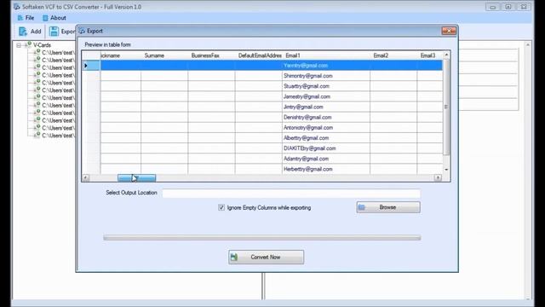This screenshot has height=307, width=545.
Task: Click the table vertical scrollbar thumb
Action: pyautogui.click(x=446, y=107)
